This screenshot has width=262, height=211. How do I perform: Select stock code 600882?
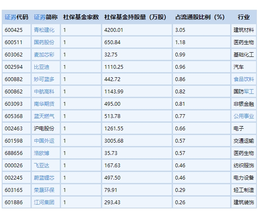(x=14, y=79)
